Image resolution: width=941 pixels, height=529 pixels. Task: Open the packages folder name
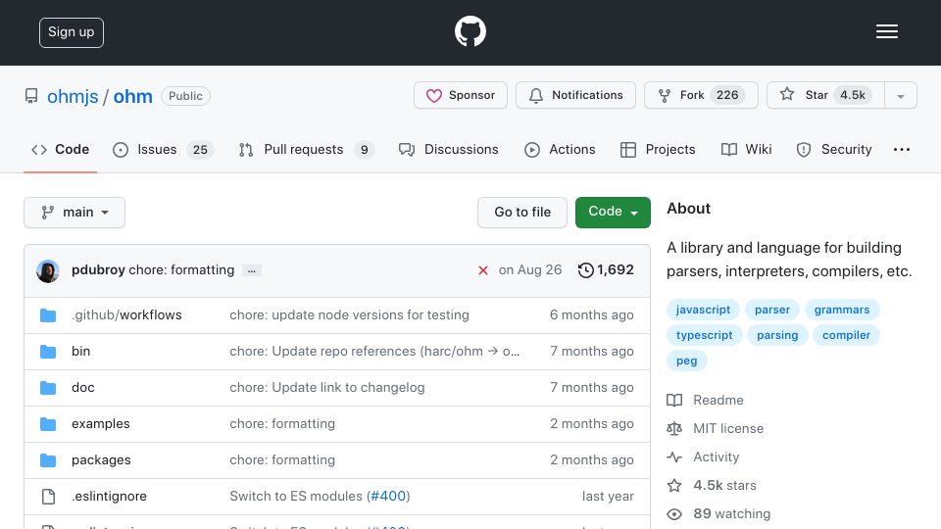click(101, 460)
